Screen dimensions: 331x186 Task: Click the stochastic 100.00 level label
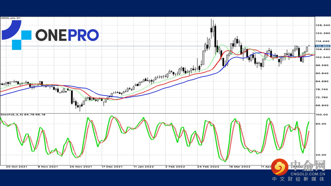322,115
